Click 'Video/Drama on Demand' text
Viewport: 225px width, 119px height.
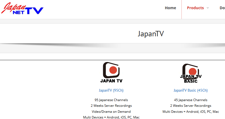click(x=111, y=112)
